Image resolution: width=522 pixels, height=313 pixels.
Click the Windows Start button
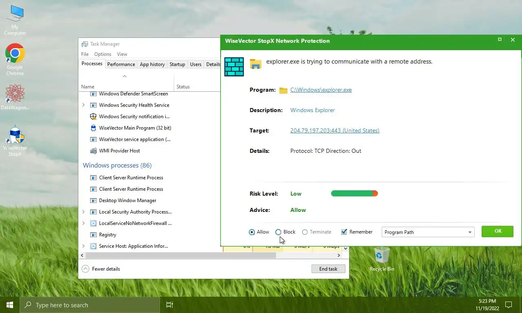(x=10, y=305)
